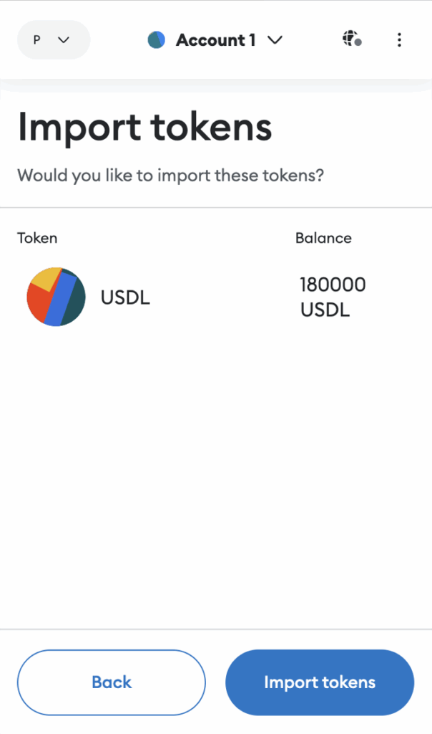Open the P network selector pill
Viewport: 432px width, 734px height.
(54, 40)
